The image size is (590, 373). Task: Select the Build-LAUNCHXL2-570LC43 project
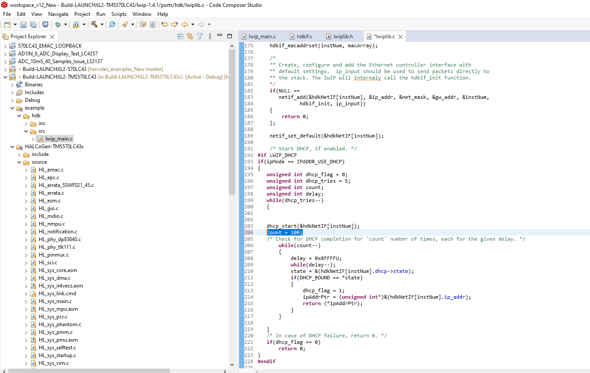[x=55, y=69]
